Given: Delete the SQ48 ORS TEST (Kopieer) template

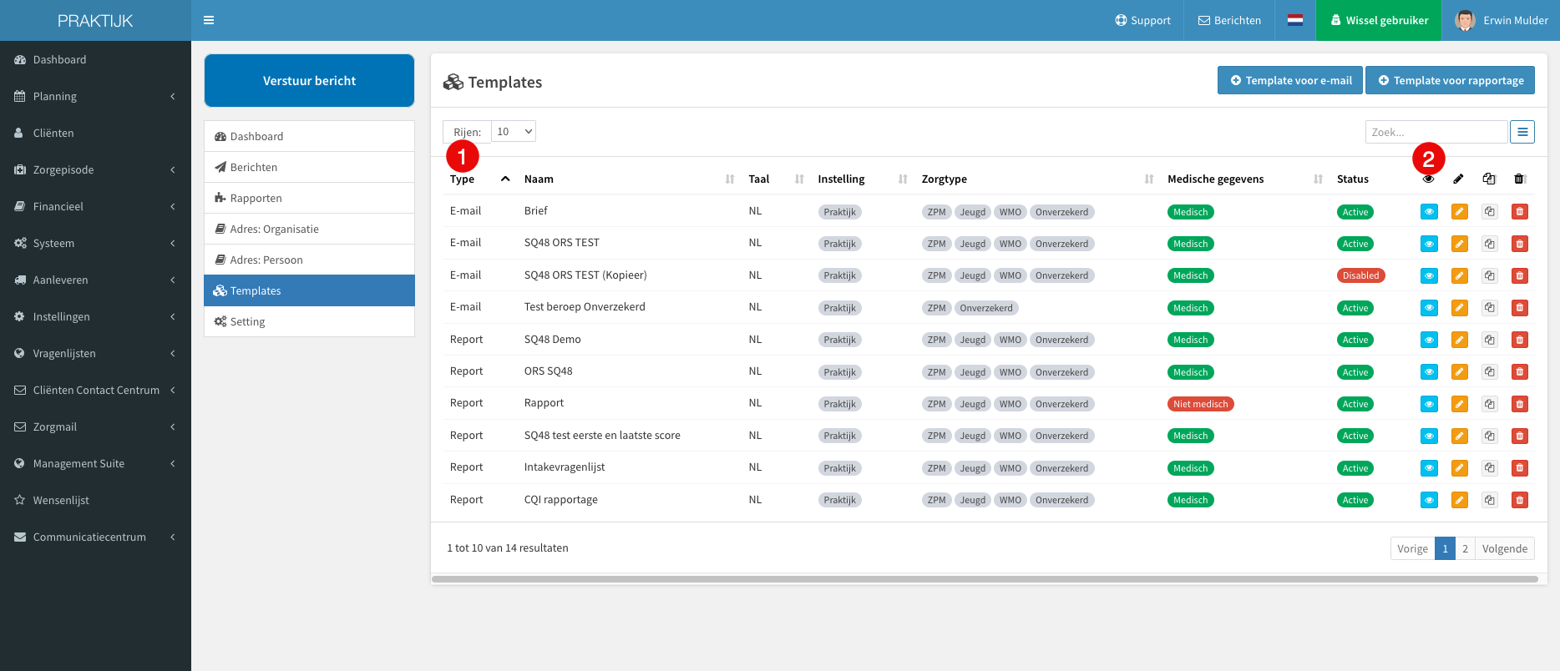Looking at the screenshot, I should click(x=1520, y=275).
